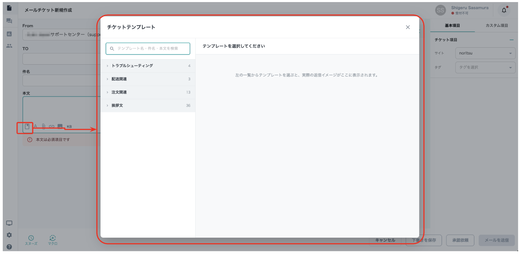Click the メールを送信 button
The image size is (520, 254).
point(497,240)
